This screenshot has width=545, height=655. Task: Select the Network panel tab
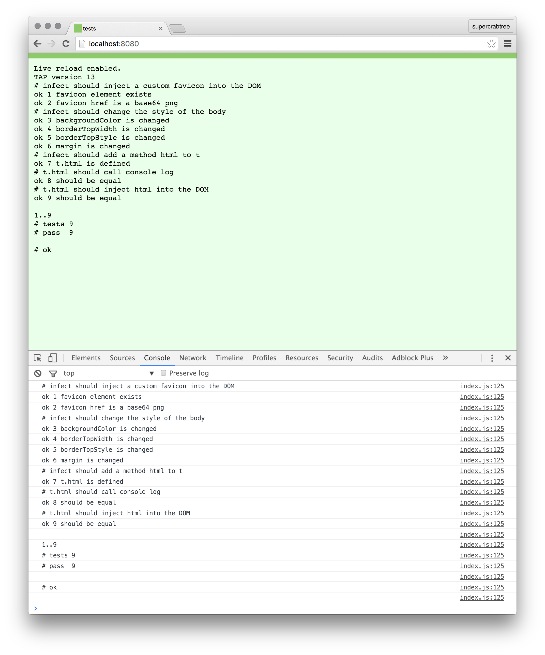193,358
